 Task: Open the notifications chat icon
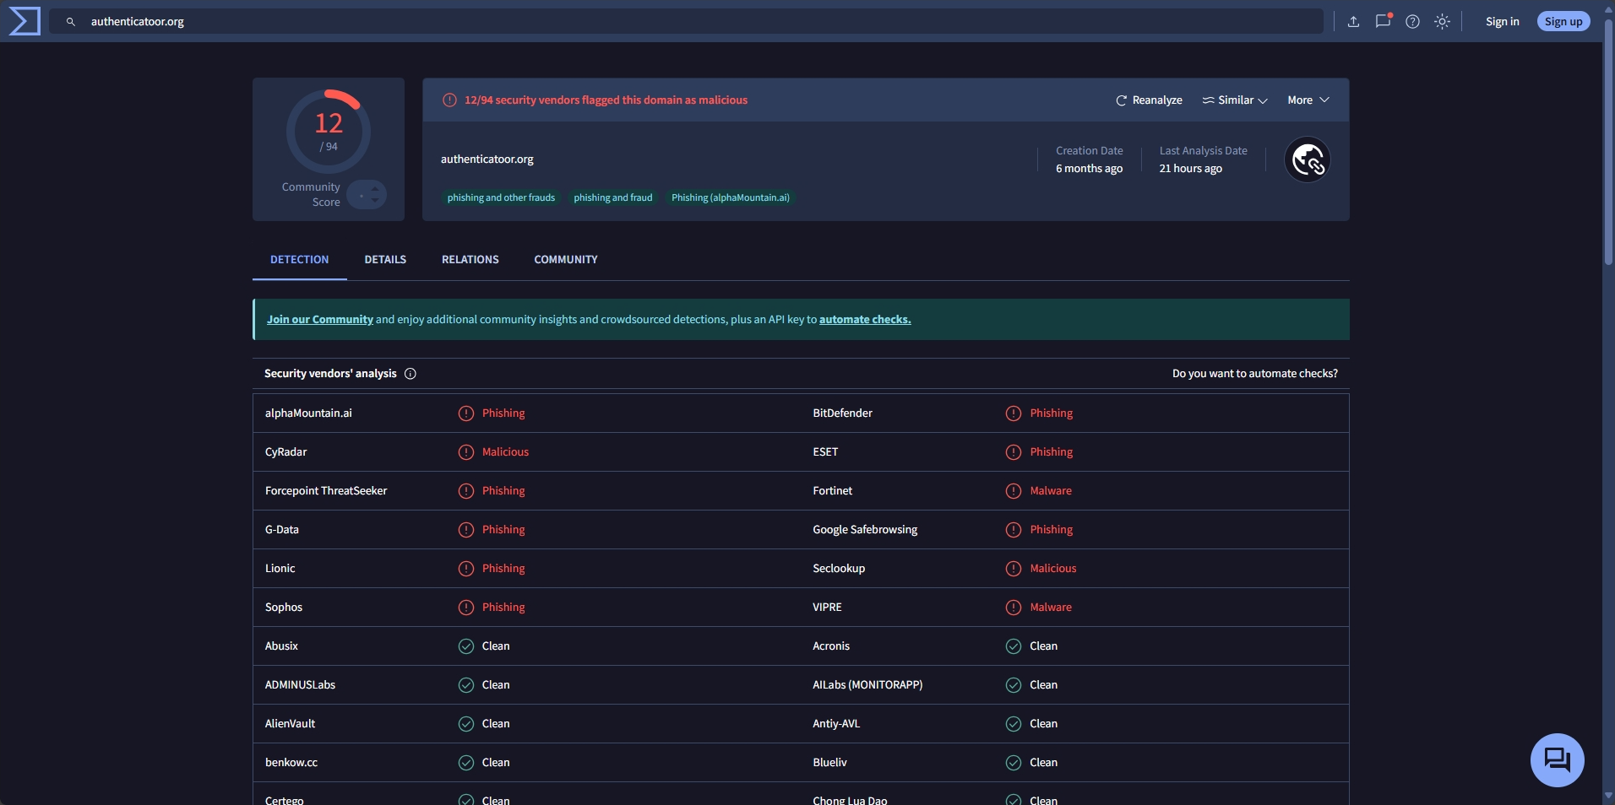point(1383,22)
